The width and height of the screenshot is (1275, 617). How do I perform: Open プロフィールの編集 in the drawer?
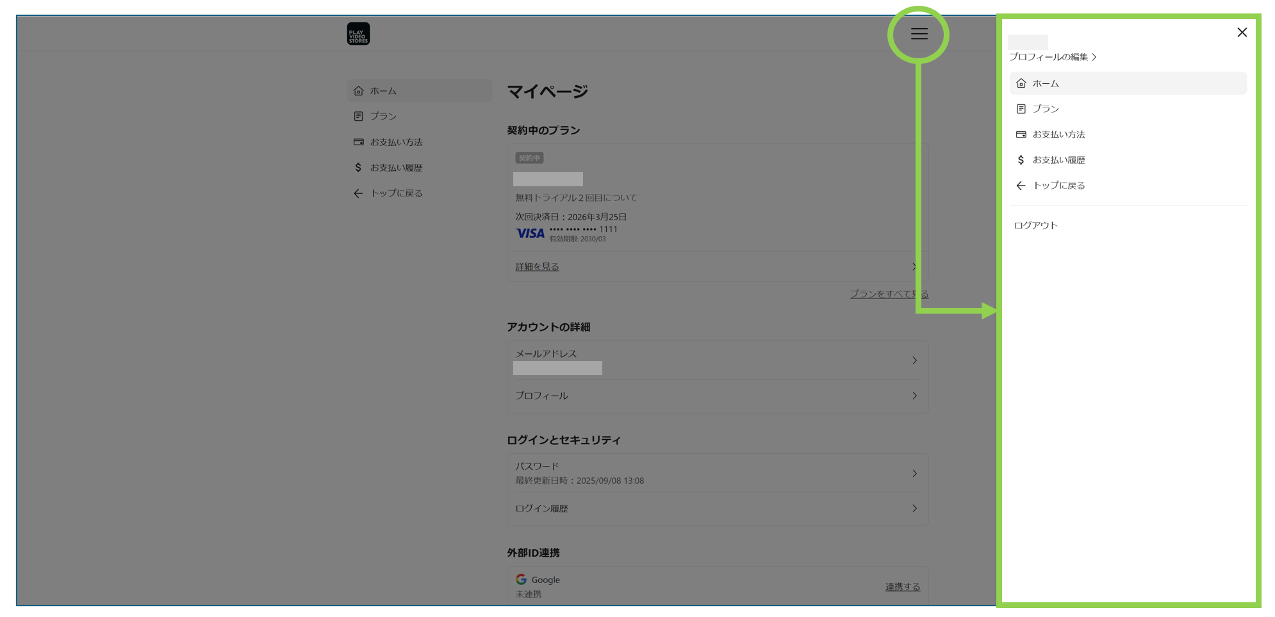click(1053, 57)
